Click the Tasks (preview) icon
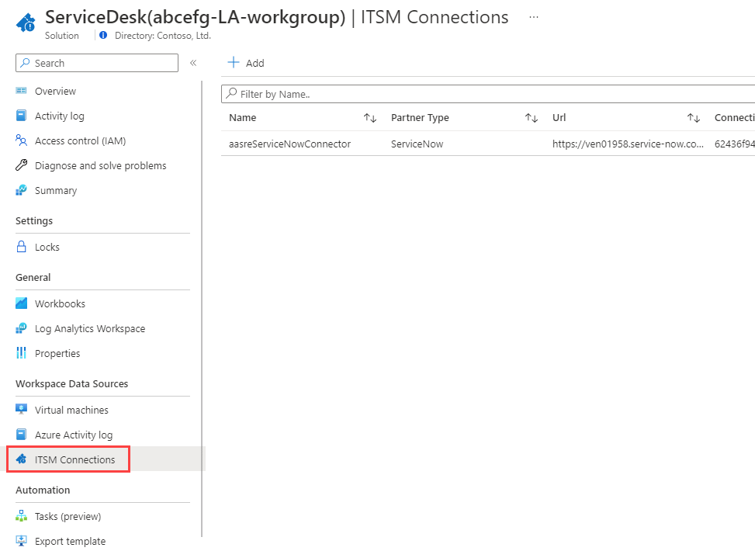The image size is (755, 551). click(21, 516)
